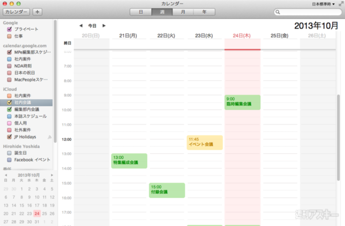This screenshot has width=345, height=226.
Task: Click the 26日(土) column header
Action: click(317, 36)
